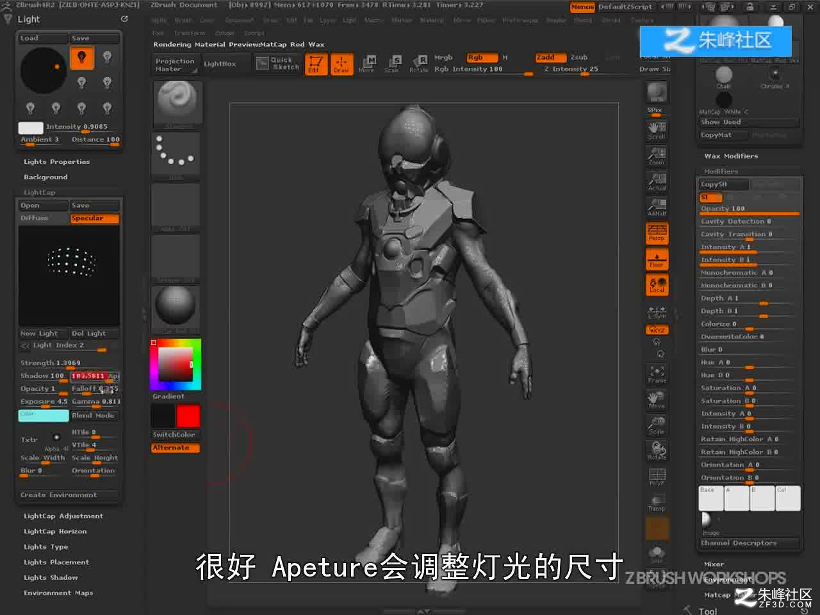Toggle XYZ rotation mode
This screenshot has width=820, height=615.
coord(657,330)
